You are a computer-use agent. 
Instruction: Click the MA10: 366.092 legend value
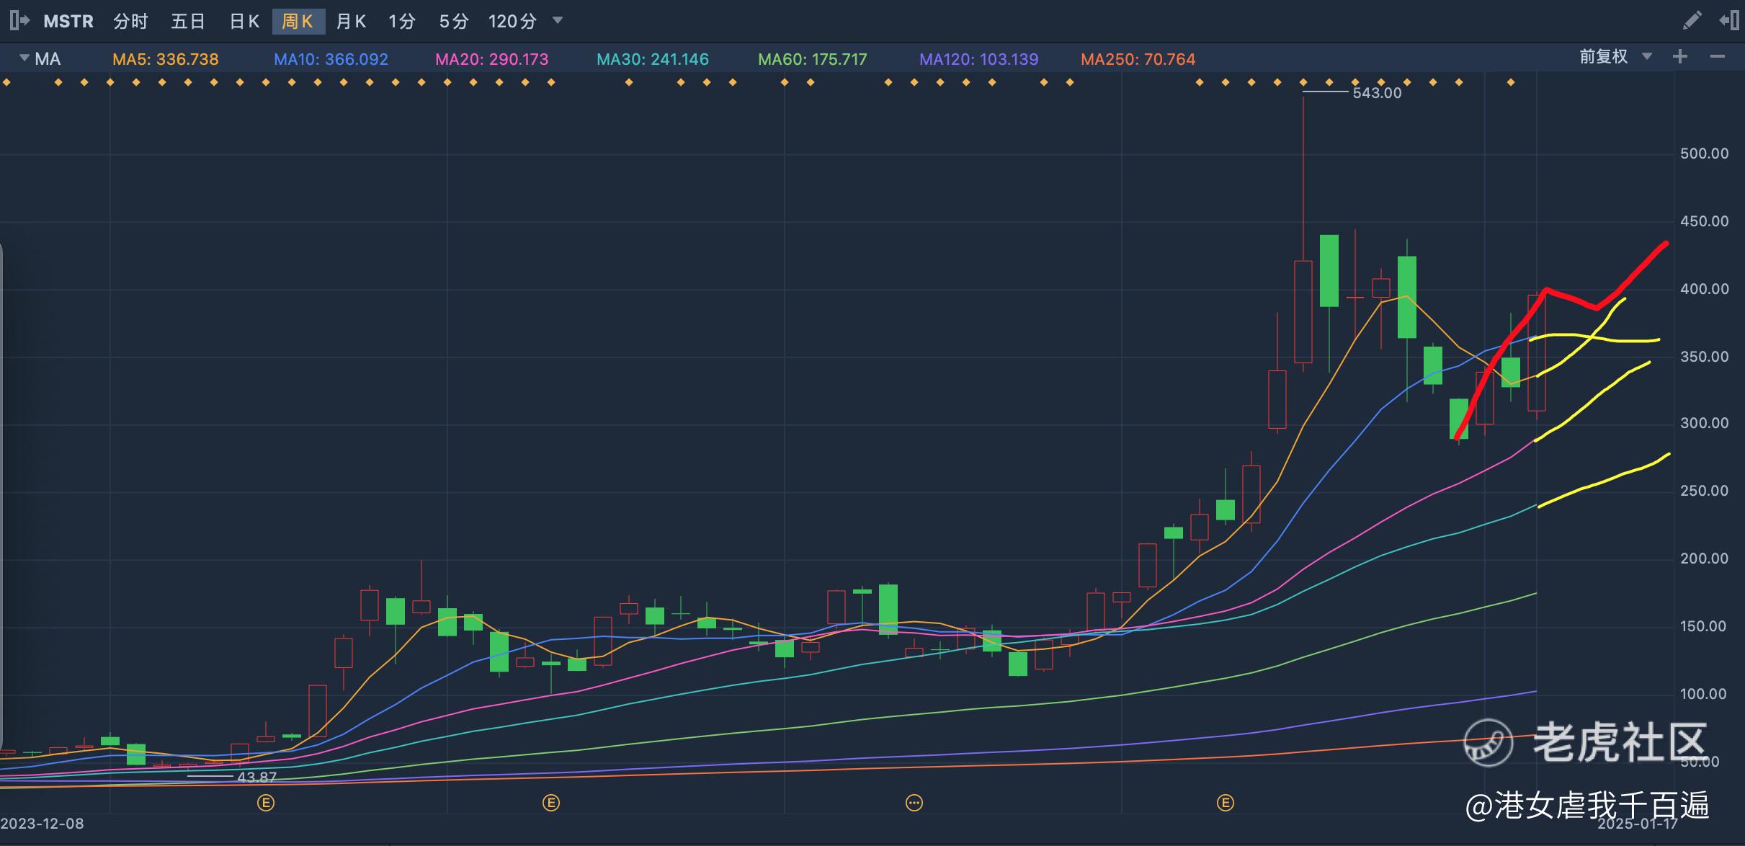click(331, 59)
